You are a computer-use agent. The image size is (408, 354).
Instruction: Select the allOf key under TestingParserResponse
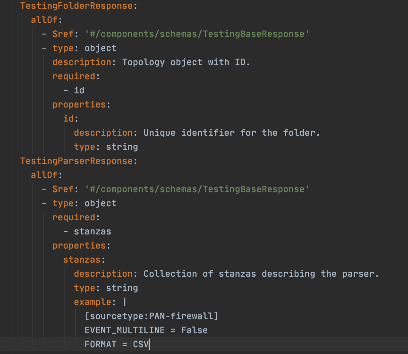[44, 175]
